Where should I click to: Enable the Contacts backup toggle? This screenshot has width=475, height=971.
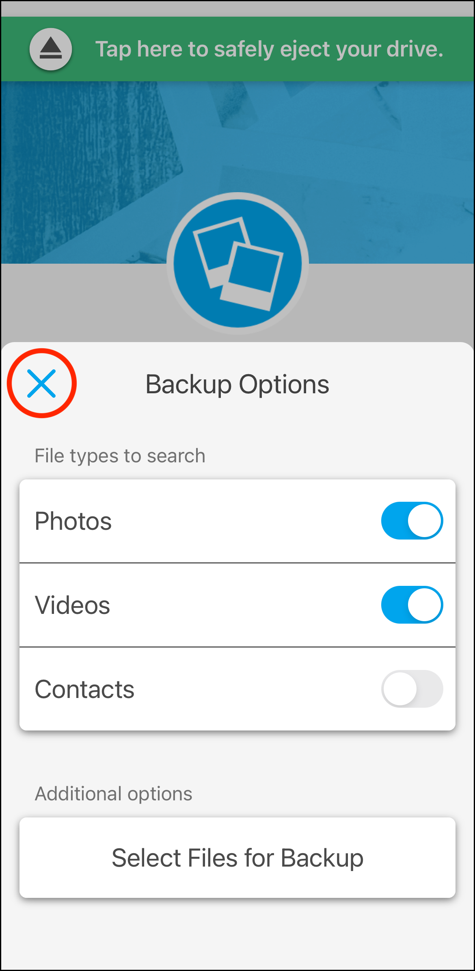[x=411, y=688]
